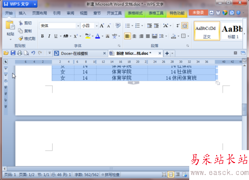Switch to Docer-在线模板 document tab

(x=80, y=53)
